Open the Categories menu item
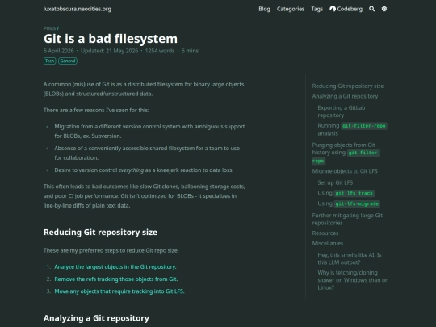 click(291, 9)
